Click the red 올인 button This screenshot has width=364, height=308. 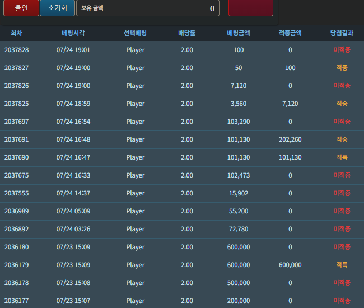click(x=21, y=8)
